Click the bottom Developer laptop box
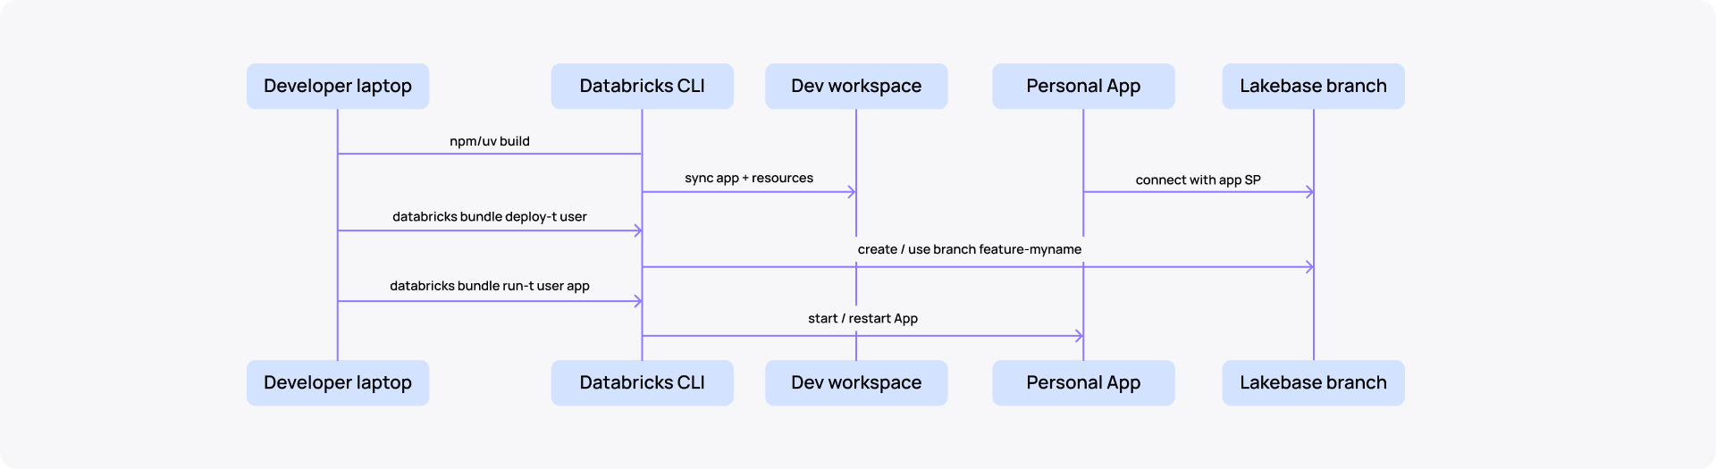Screen dimensions: 1716x469 click(338, 382)
